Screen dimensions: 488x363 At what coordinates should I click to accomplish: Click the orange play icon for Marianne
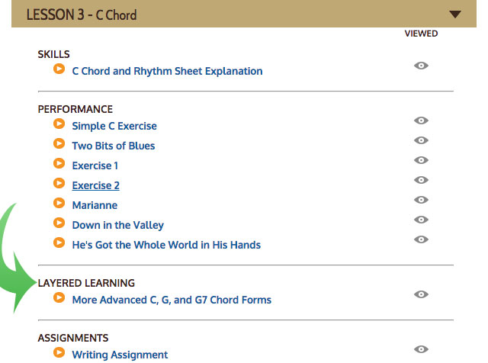coord(59,204)
